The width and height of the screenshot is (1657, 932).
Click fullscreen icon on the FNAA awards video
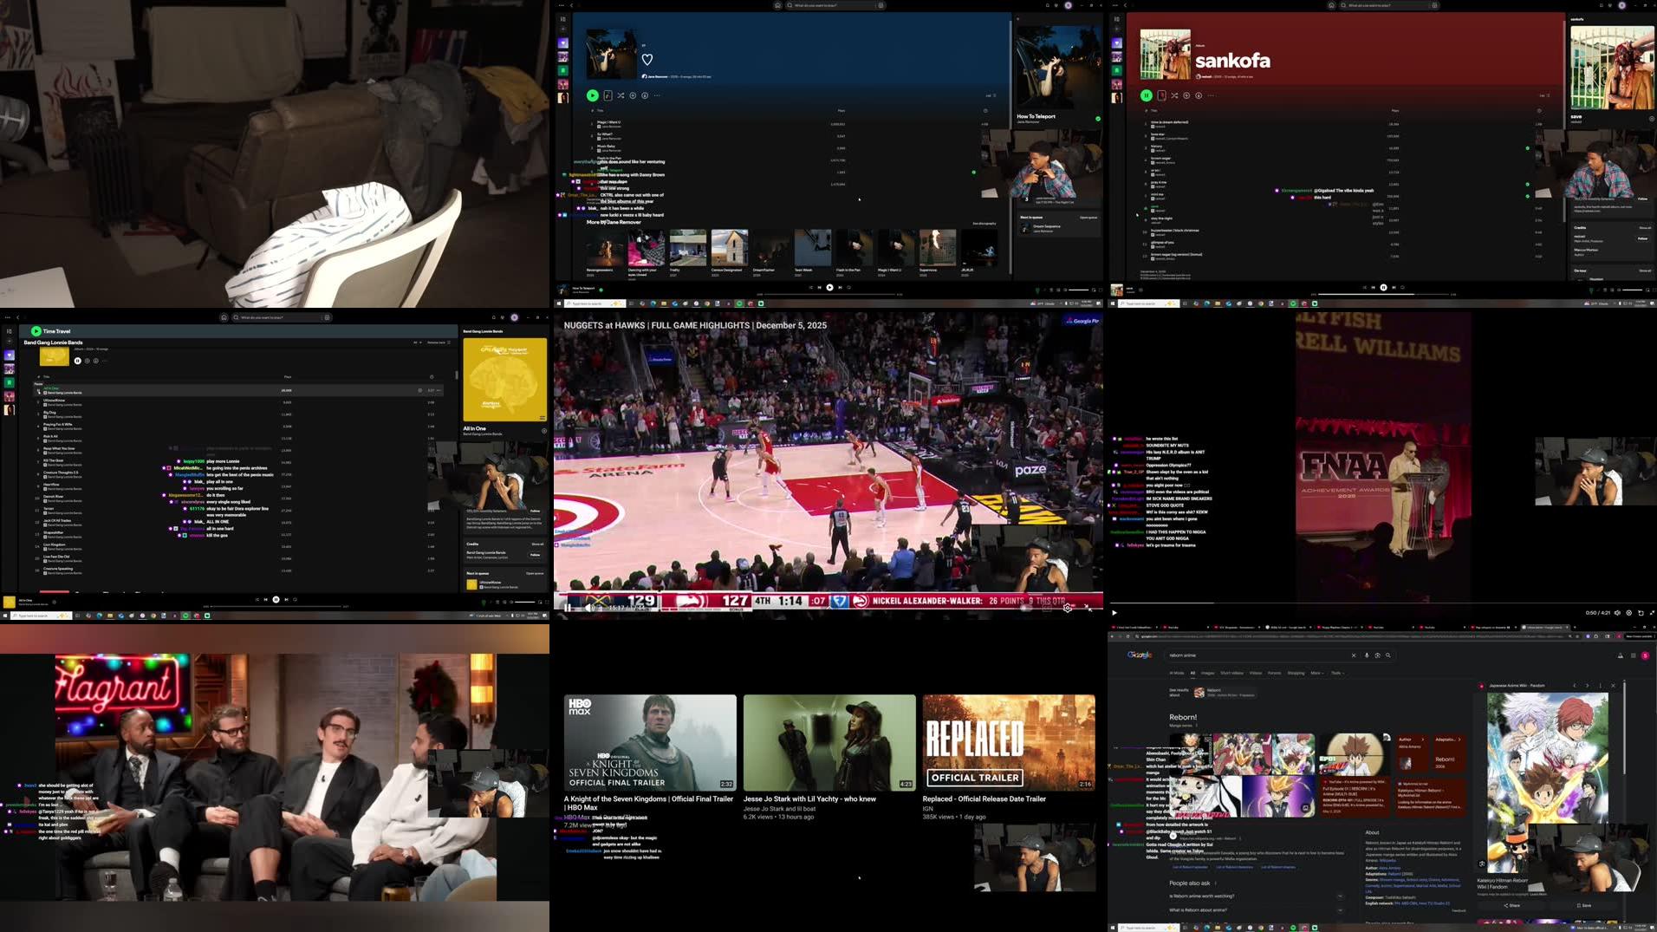(1652, 613)
